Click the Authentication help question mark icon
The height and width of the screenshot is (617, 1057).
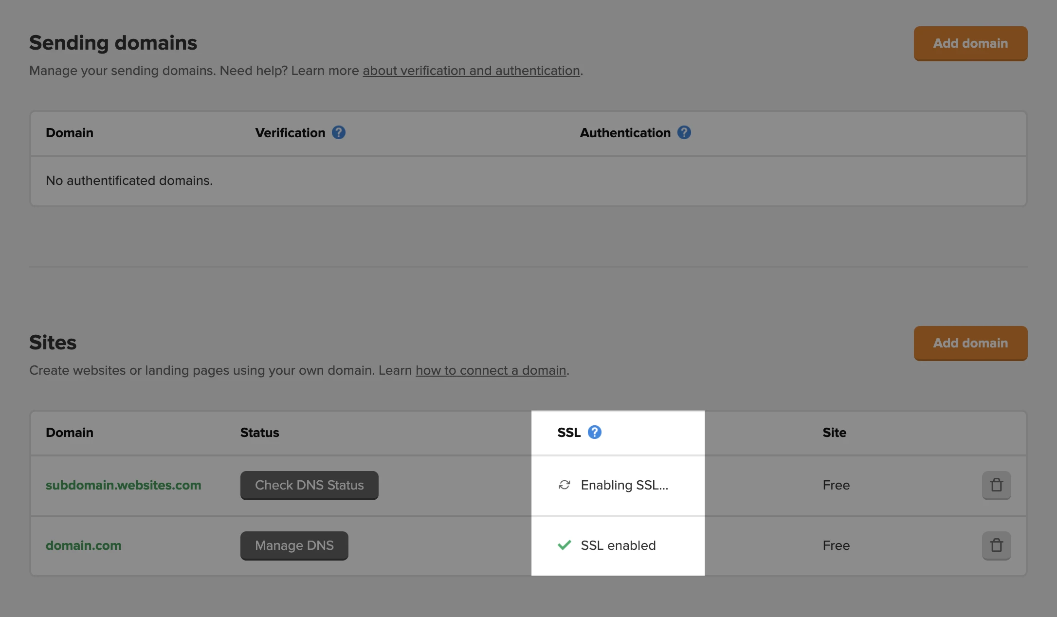[x=684, y=132]
